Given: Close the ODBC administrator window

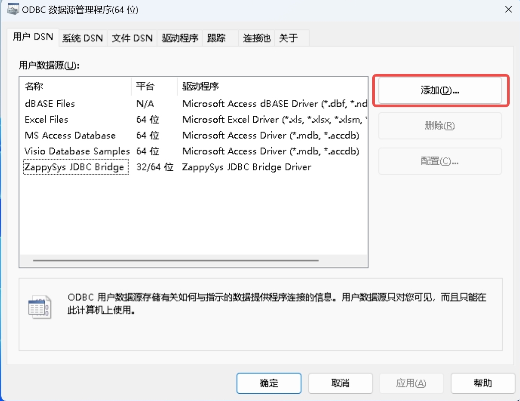Looking at the screenshot, I should tap(508, 9).
